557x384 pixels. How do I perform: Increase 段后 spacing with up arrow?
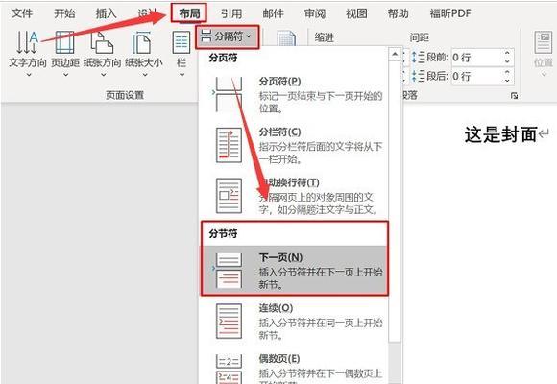pyautogui.click(x=508, y=72)
